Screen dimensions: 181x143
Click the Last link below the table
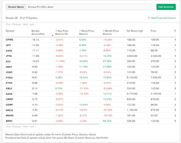point(32,126)
